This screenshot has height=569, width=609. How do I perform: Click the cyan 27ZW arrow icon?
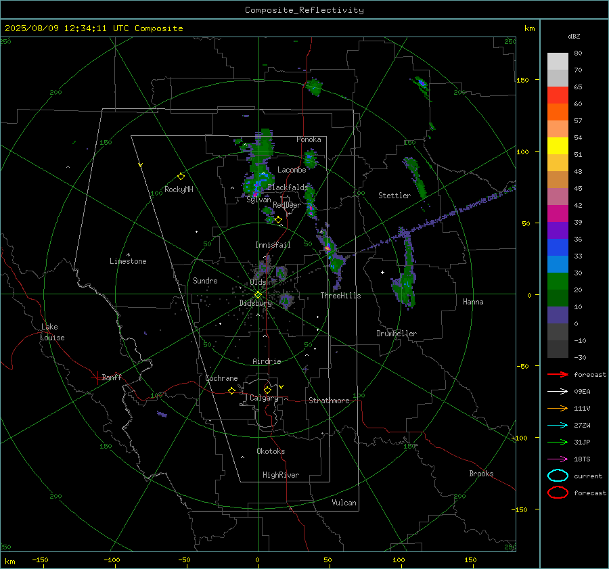(558, 426)
